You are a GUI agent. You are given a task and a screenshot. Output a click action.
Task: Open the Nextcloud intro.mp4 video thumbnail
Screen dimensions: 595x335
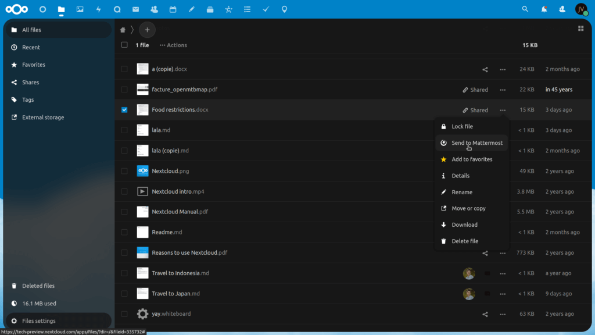143,191
